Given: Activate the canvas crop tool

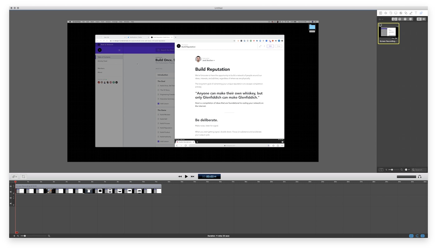Looking at the screenshot, I should (x=23, y=177).
